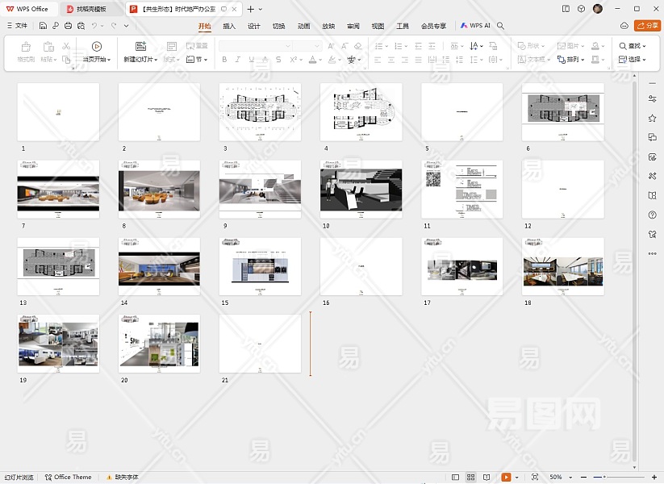
Task: Toggle slide sorter view button
Action: (x=471, y=477)
